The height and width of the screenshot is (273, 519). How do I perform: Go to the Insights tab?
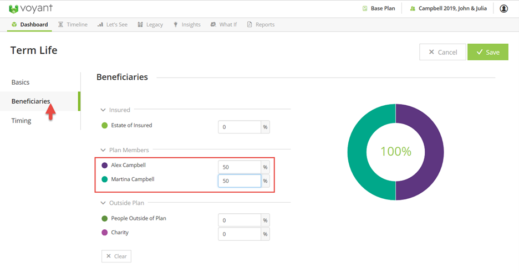[x=187, y=25]
